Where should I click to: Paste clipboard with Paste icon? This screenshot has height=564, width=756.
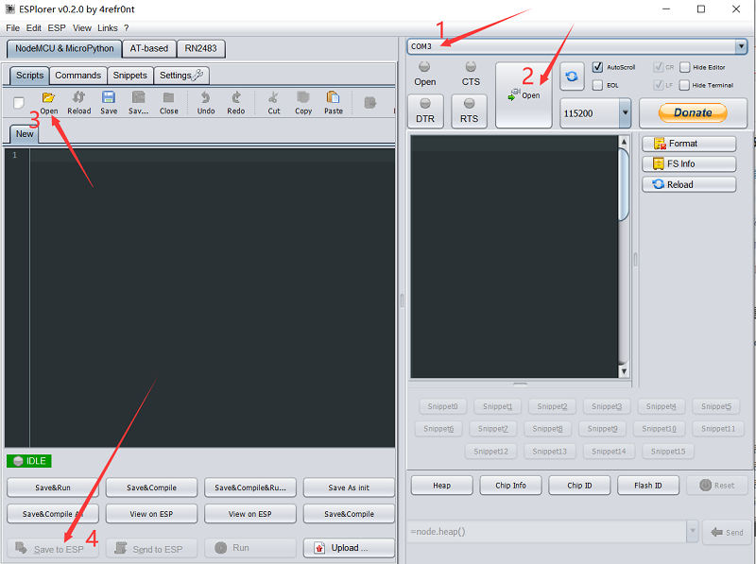[x=334, y=103]
